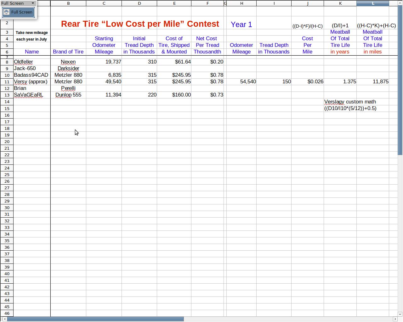Click the Darksider brand cell
The height and width of the screenshot is (322, 403).
tap(68, 69)
